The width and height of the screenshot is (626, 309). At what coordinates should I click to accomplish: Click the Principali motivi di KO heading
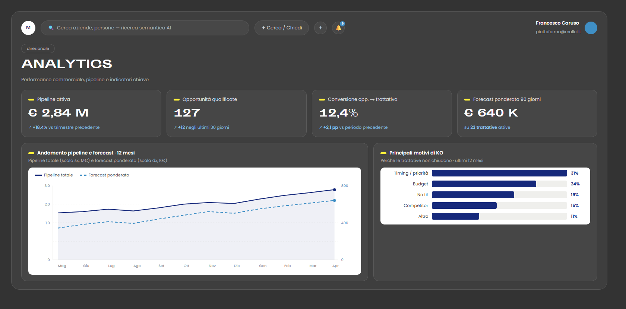point(416,153)
